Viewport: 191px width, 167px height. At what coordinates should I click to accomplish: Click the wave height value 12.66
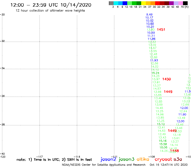(x=185, y=105)
